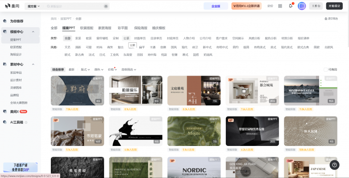
Task: Click the New badge next to 美间X
Action: 23,112
